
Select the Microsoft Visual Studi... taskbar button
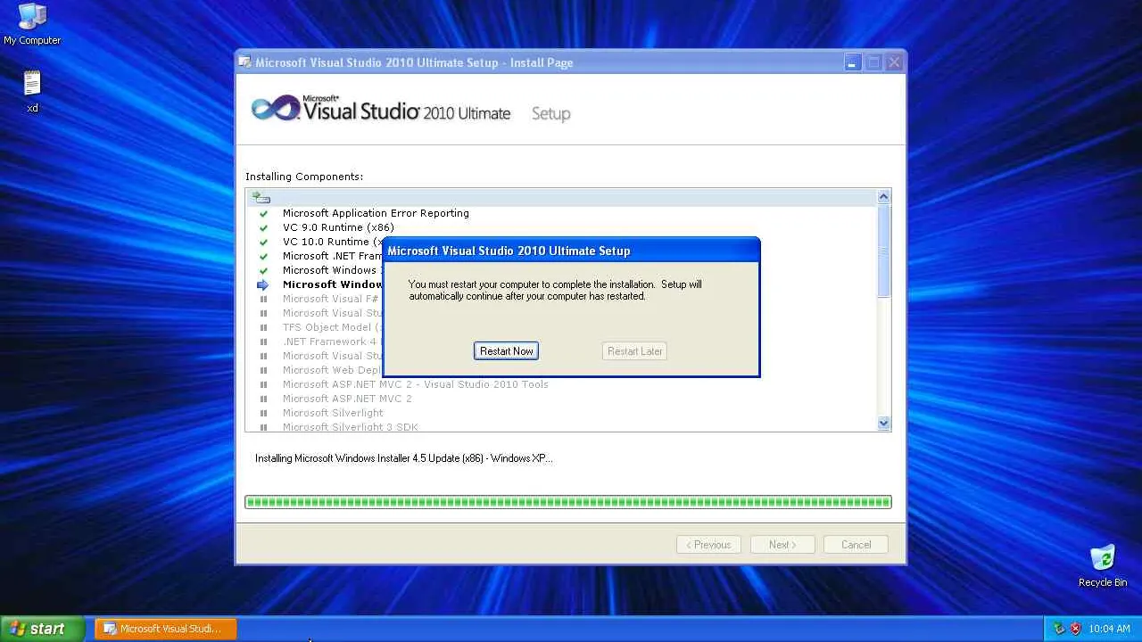click(165, 629)
